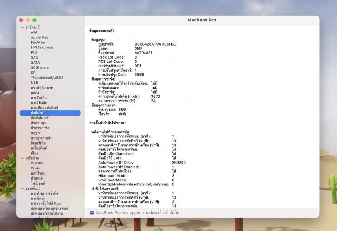Screen dimensions: 337x231
Task: Select การช่วยการเข้าถึง under software
Action: (x=45, y=193)
